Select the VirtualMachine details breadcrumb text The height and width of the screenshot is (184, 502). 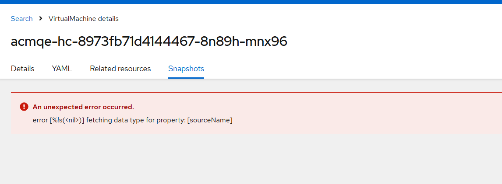tap(83, 18)
